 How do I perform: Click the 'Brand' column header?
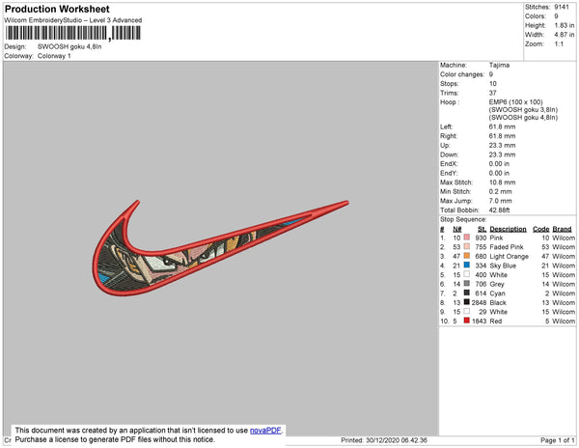point(562,229)
